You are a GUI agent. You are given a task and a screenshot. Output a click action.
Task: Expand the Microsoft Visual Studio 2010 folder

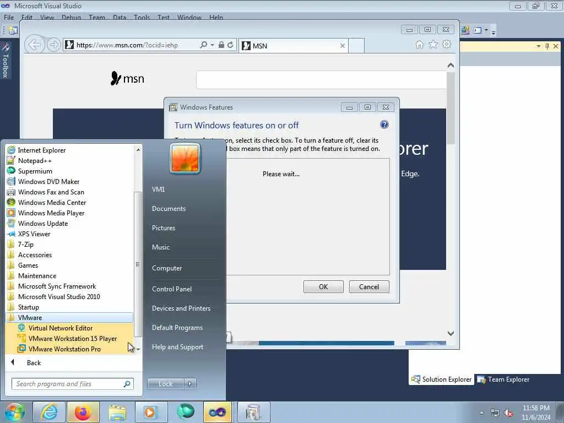pyautogui.click(x=59, y=297)
